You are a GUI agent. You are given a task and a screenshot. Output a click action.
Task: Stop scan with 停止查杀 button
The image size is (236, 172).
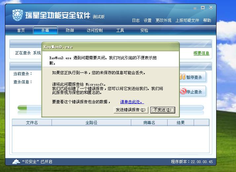click(193, 91)
